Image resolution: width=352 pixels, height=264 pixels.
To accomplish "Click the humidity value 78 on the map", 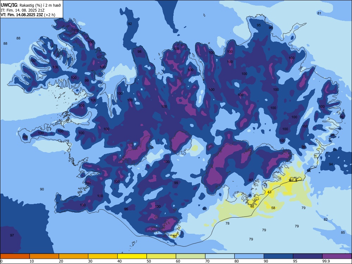I will 227,224.
